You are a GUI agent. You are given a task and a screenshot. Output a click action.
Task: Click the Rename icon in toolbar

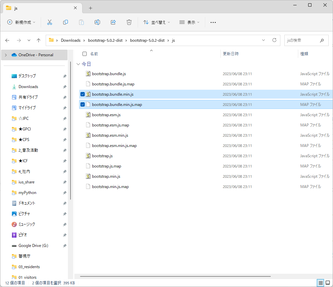click(97, 22)
